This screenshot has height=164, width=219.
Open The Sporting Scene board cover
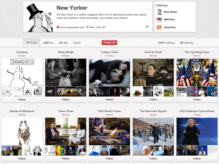[197, 72]
